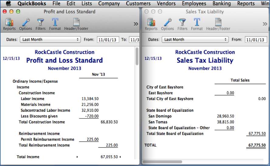Minimize the Profit and Loss Standard window

11,12
